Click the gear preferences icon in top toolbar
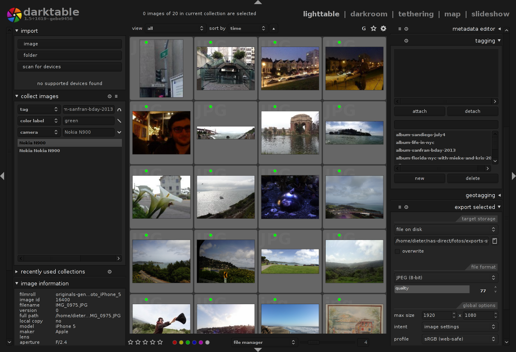The image size is (516, 352). (383, 29)
